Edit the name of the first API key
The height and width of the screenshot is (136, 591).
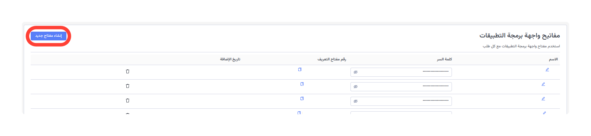547,69
